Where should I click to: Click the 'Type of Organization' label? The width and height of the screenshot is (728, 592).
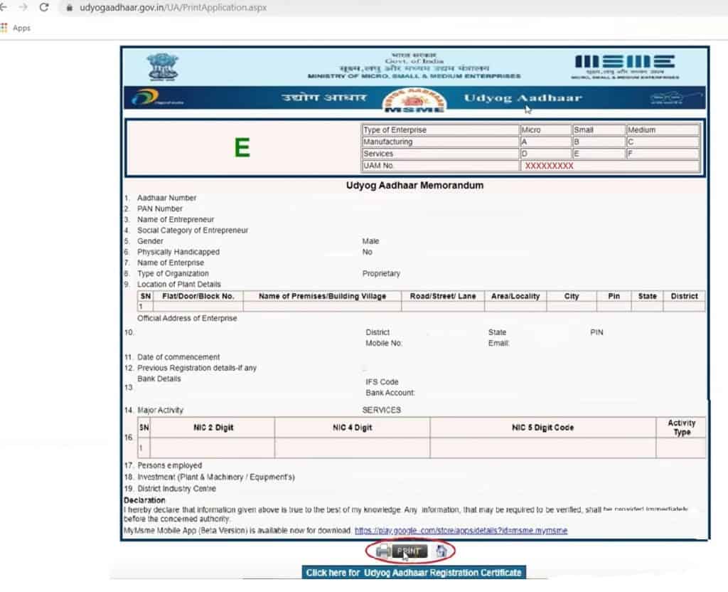coord(173,274)
